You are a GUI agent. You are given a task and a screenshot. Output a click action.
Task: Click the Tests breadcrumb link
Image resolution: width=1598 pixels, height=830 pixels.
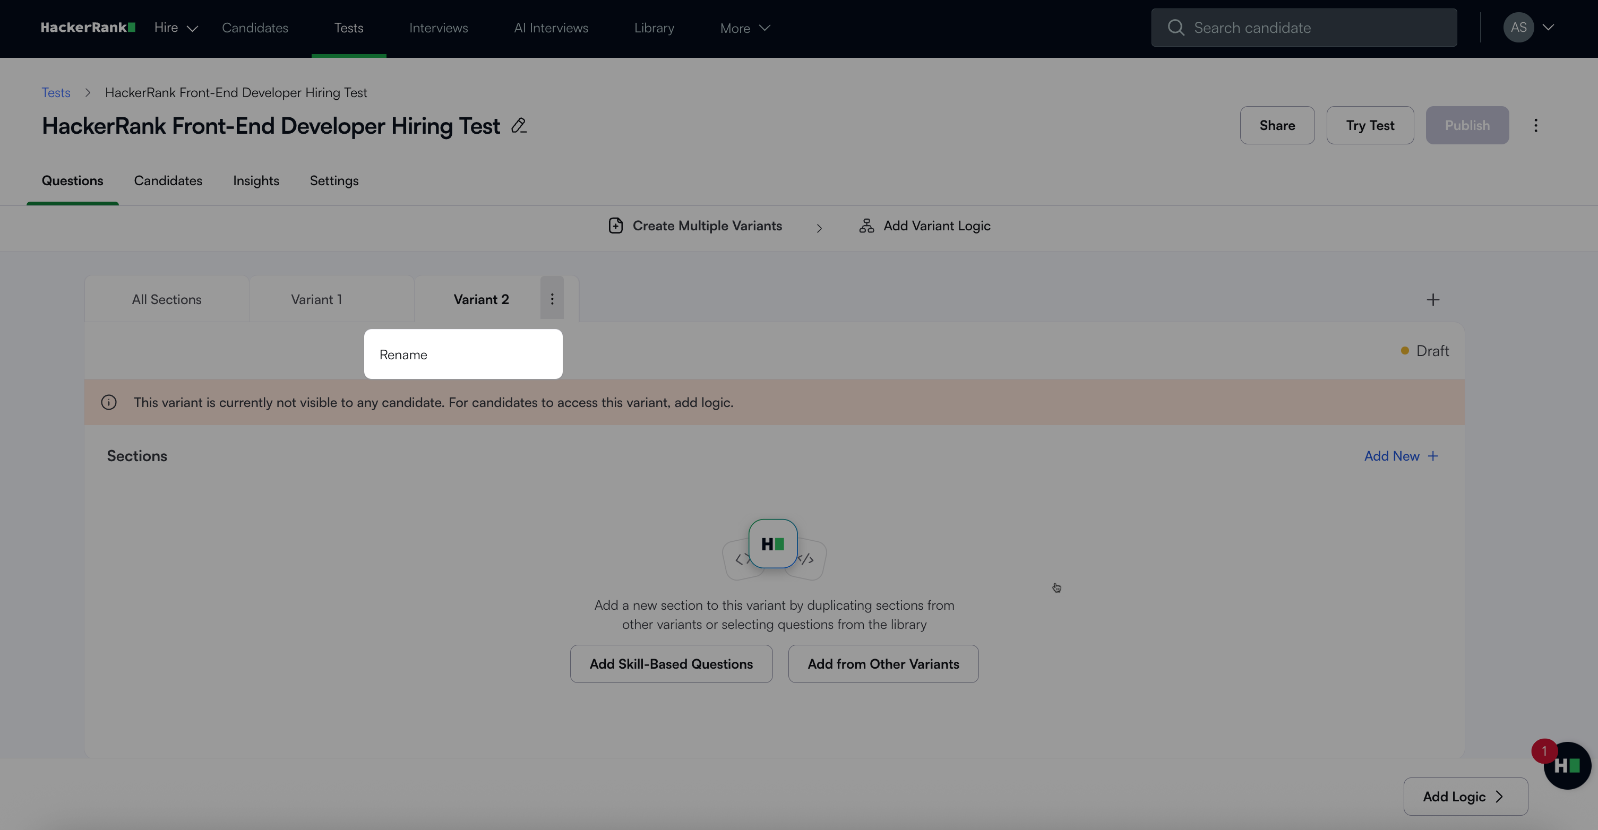[x=56, y=92]
